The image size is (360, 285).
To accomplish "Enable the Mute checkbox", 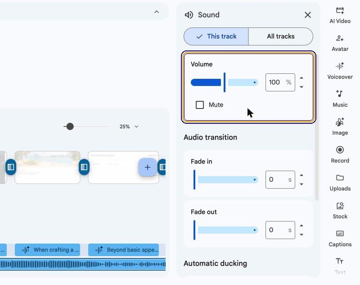I will click(200, 105).
